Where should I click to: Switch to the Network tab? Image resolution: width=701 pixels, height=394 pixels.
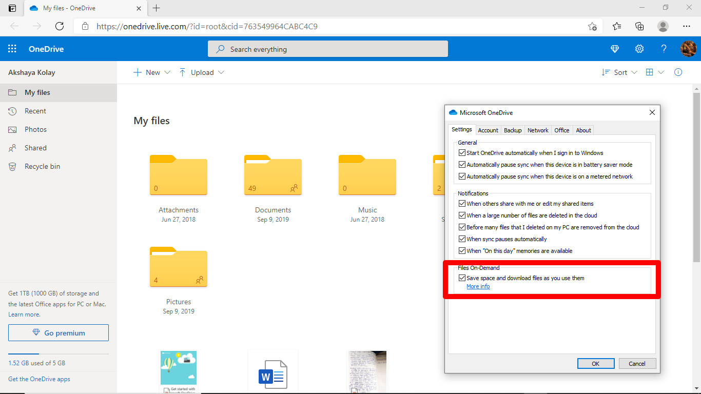[538, 130]
